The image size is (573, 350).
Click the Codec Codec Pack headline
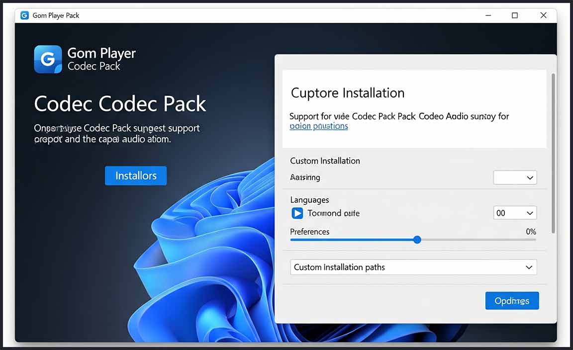[x=120, y=104]
